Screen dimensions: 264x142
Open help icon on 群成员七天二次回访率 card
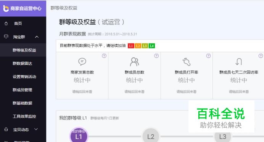pyautogui.click(x=261, y=56)
